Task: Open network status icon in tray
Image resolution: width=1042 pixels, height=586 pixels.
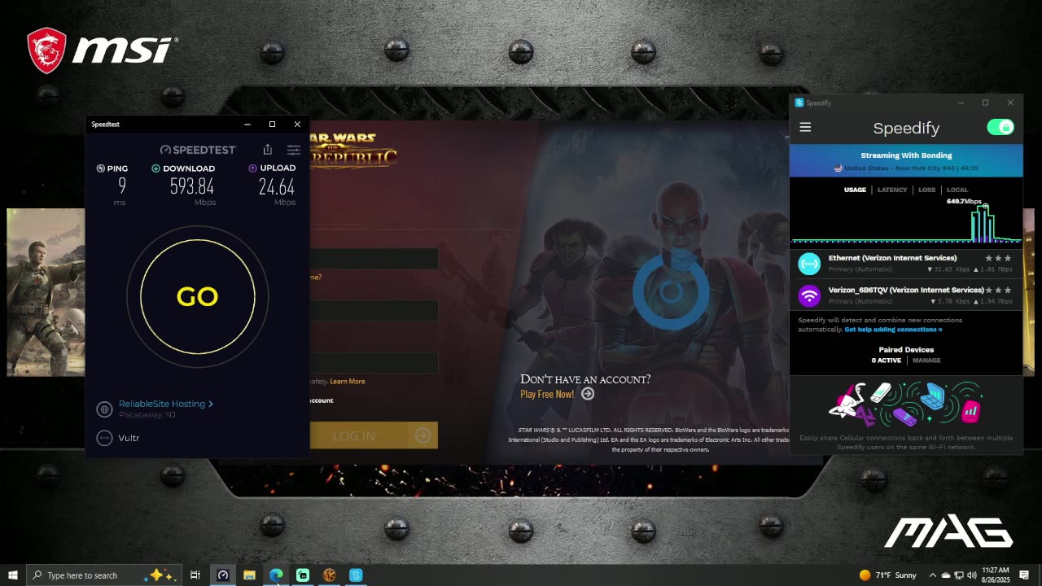Action: pos(958,575)
